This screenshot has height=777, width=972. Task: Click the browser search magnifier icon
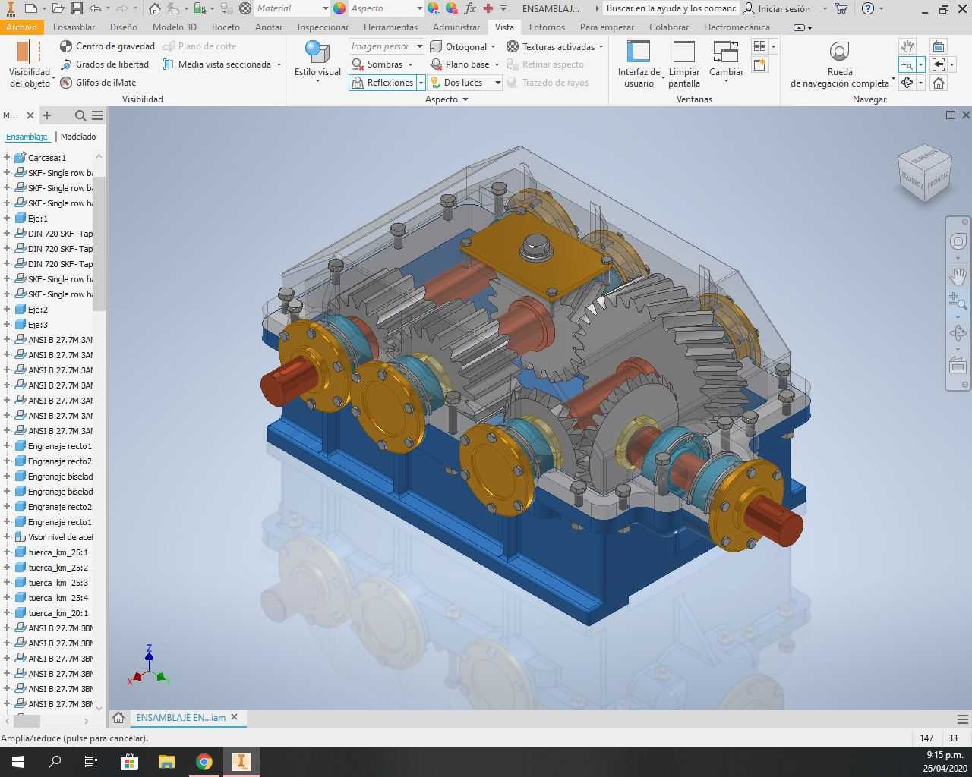[x=80, y=115]
